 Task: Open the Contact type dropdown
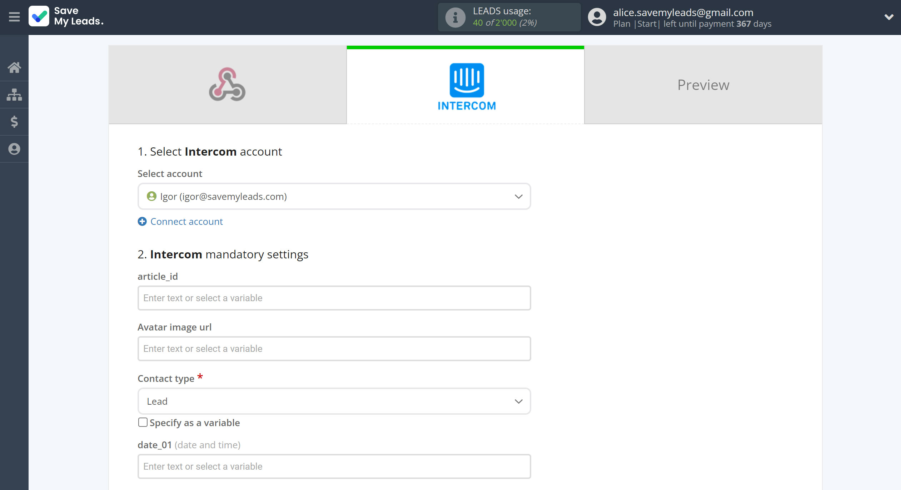334,401
